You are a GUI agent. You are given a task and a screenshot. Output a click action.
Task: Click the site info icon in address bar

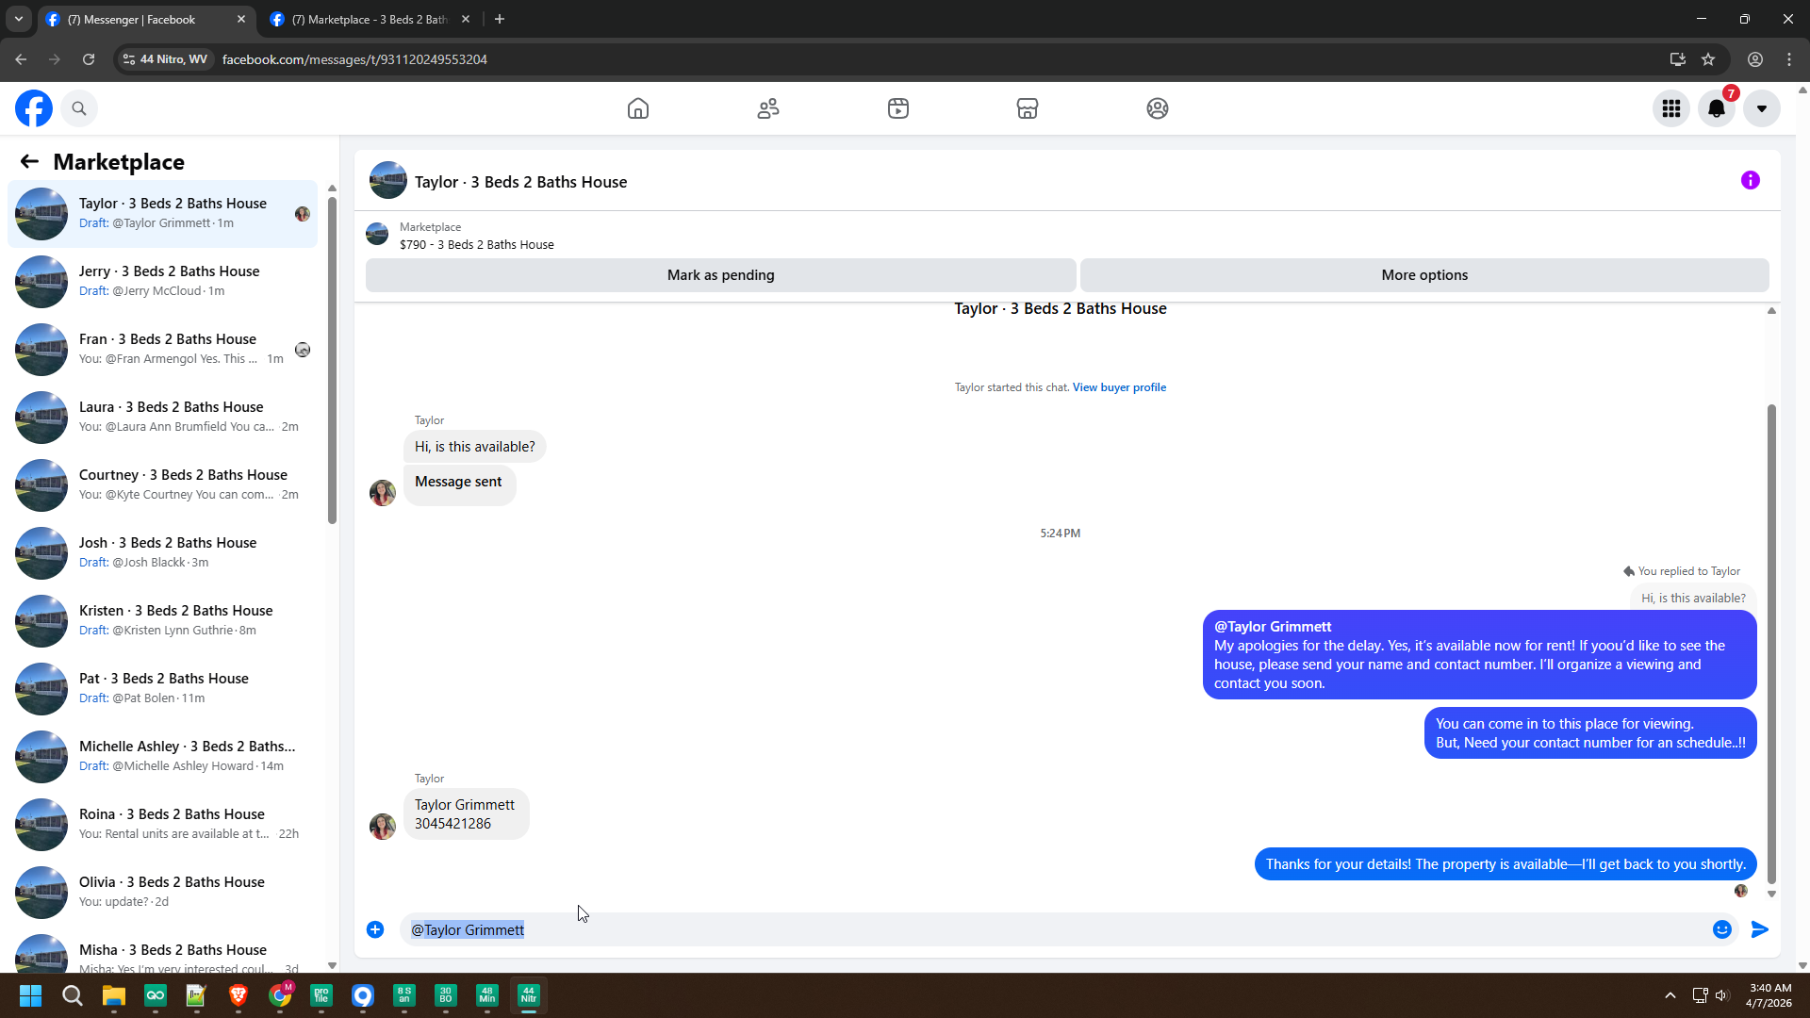point(129,59)
